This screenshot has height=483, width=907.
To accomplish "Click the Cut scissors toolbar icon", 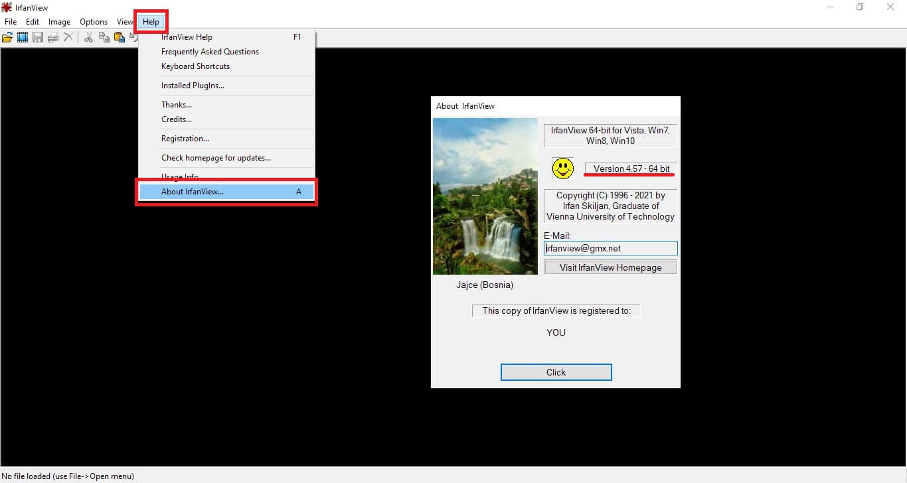I will tap(88, 37).
